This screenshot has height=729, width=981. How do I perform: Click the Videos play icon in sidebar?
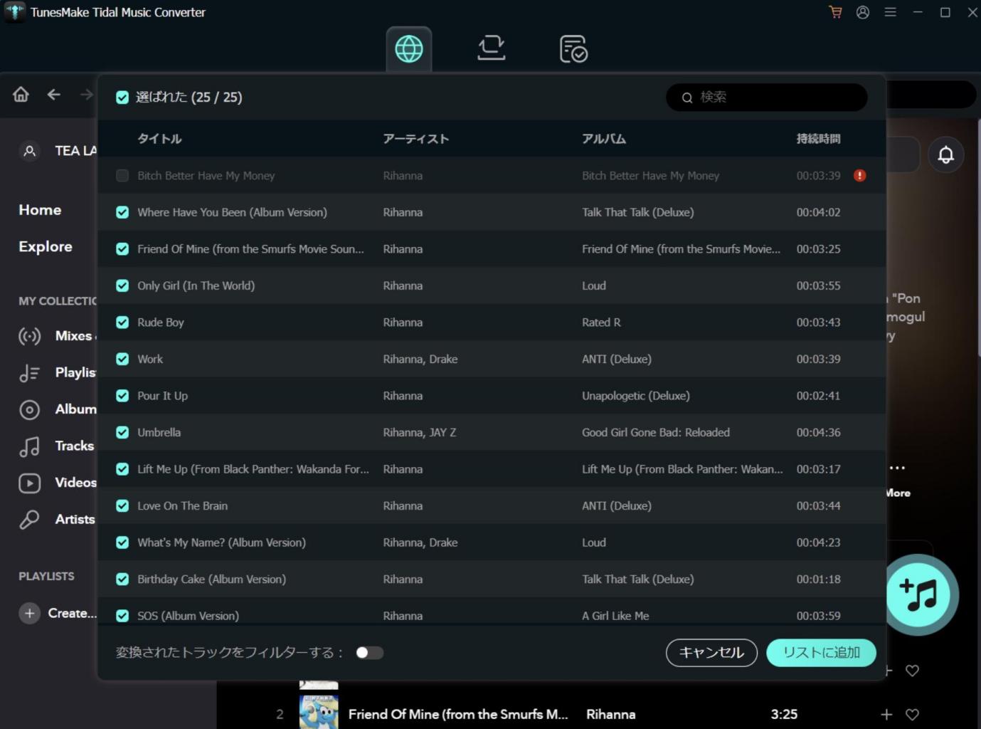point(29,483)
